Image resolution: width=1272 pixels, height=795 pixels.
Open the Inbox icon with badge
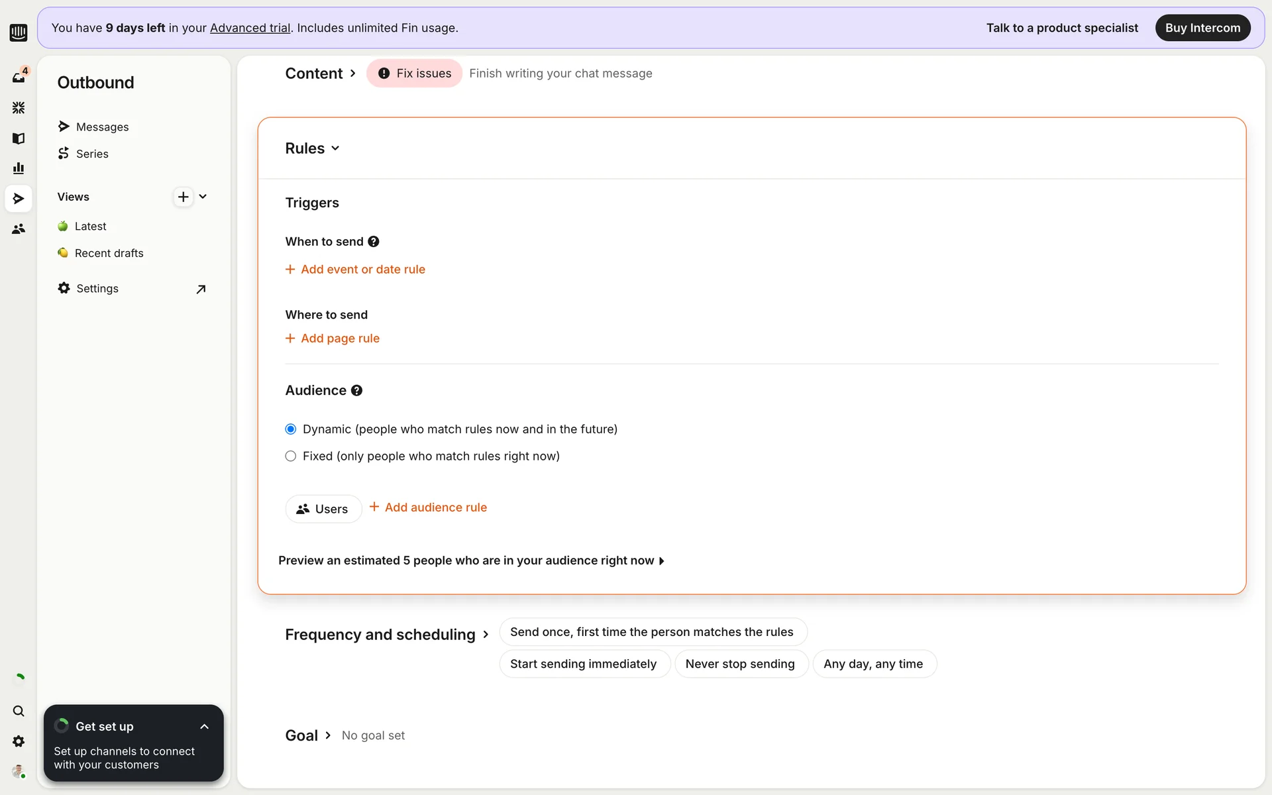19,77
